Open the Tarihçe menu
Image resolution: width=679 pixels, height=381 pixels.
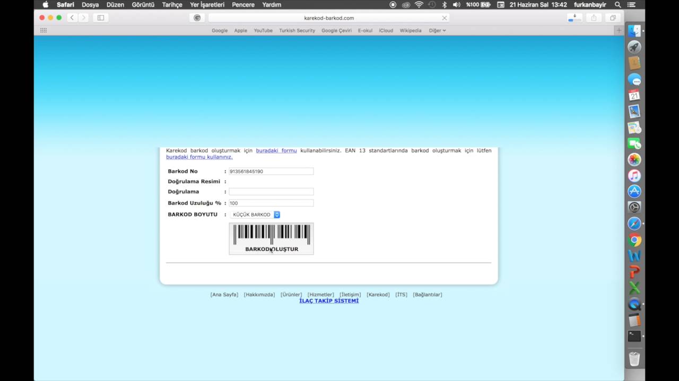(172, 5)
